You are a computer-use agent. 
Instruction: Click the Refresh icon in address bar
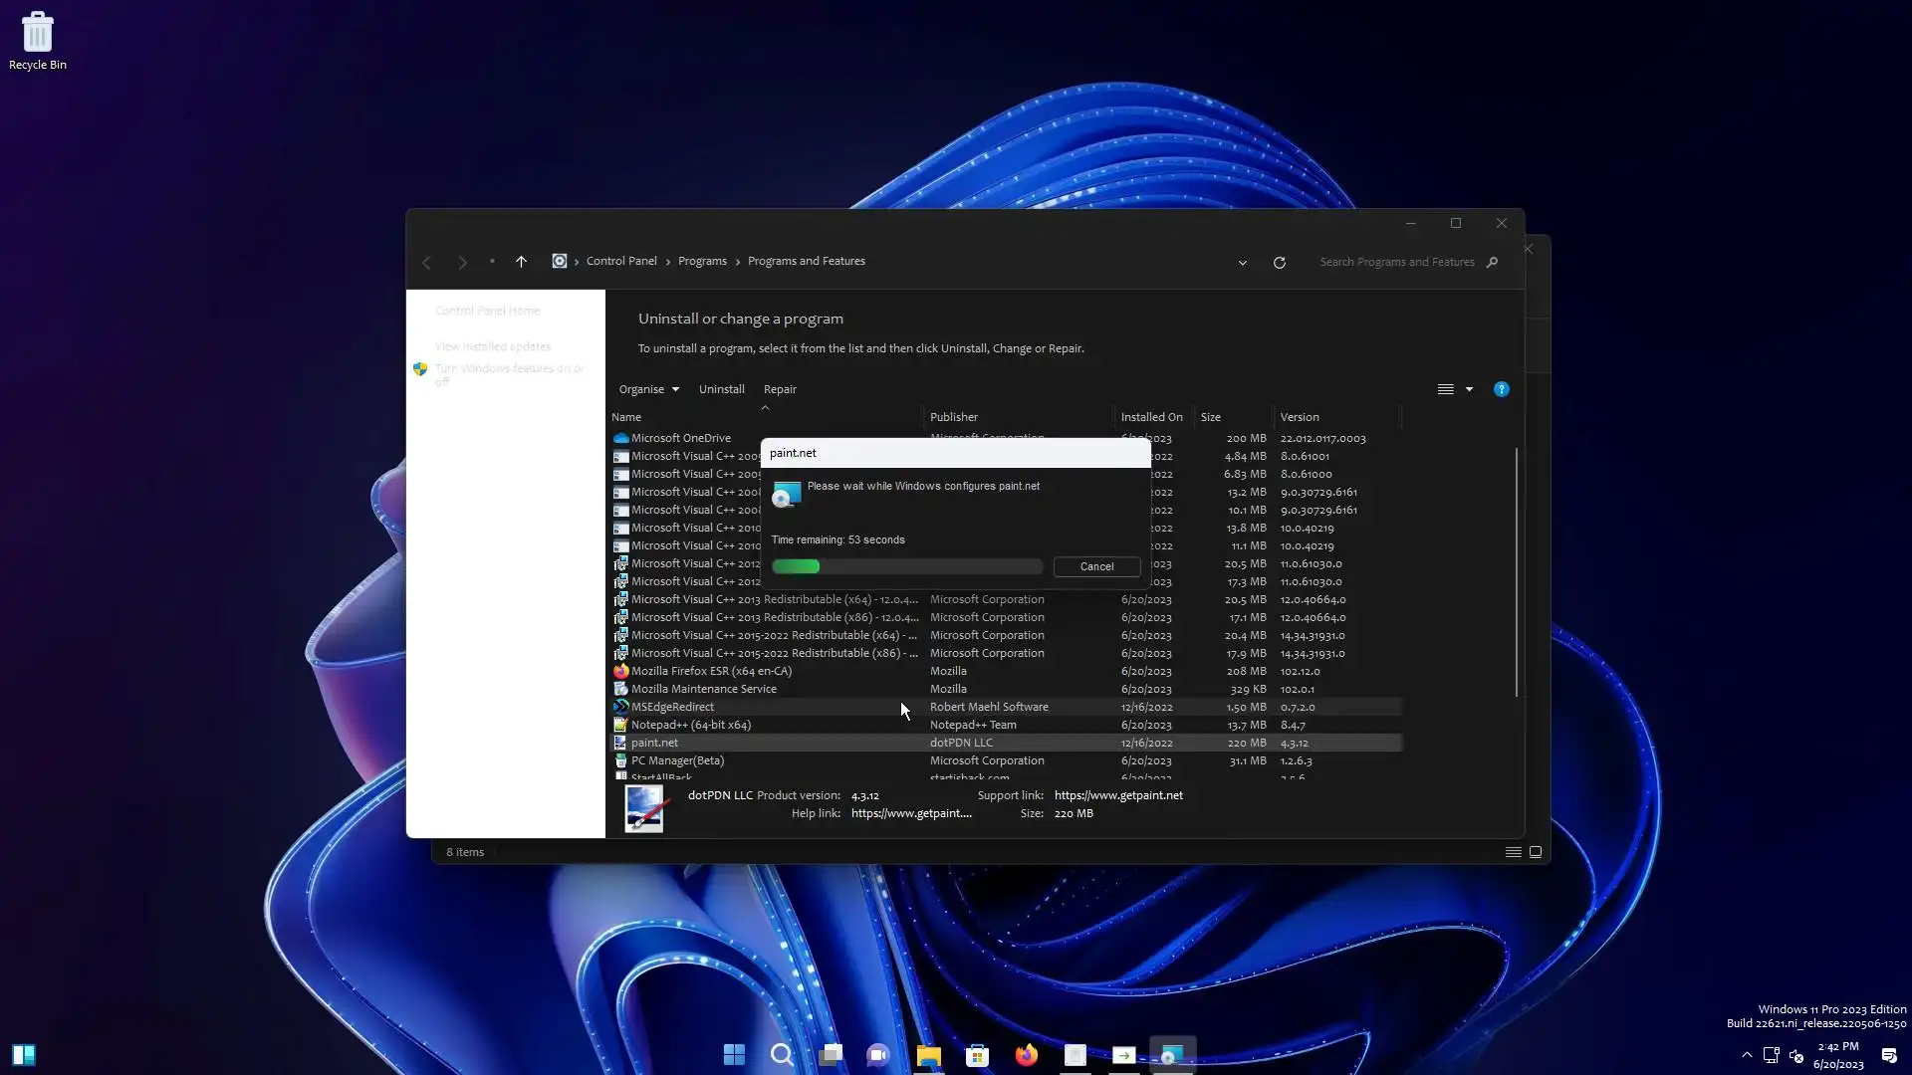pos(1280,263)
